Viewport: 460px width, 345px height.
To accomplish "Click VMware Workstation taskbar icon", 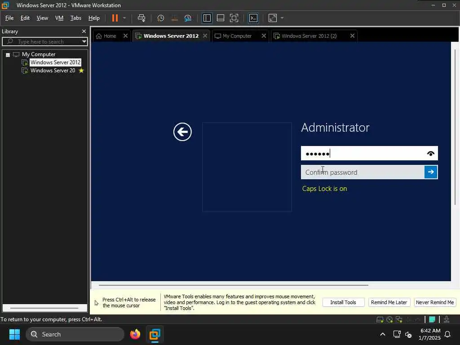I will [x=155, y=334].
